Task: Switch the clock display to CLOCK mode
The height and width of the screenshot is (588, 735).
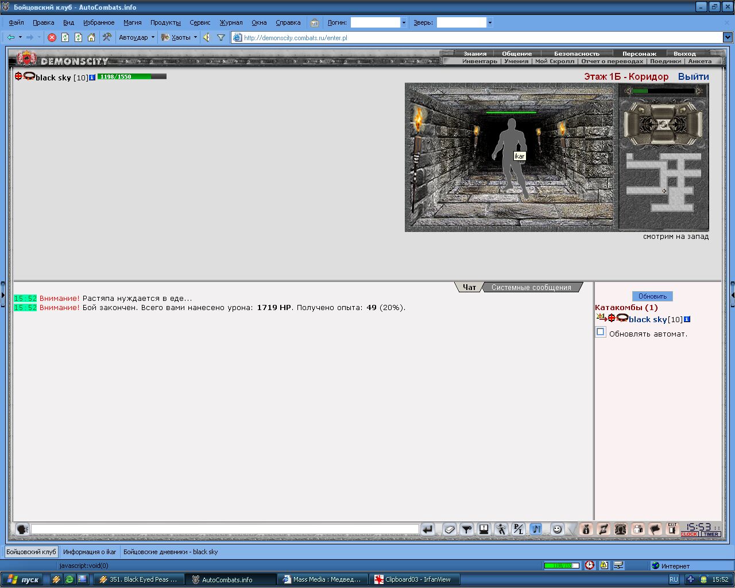Action: pos(689,534)
